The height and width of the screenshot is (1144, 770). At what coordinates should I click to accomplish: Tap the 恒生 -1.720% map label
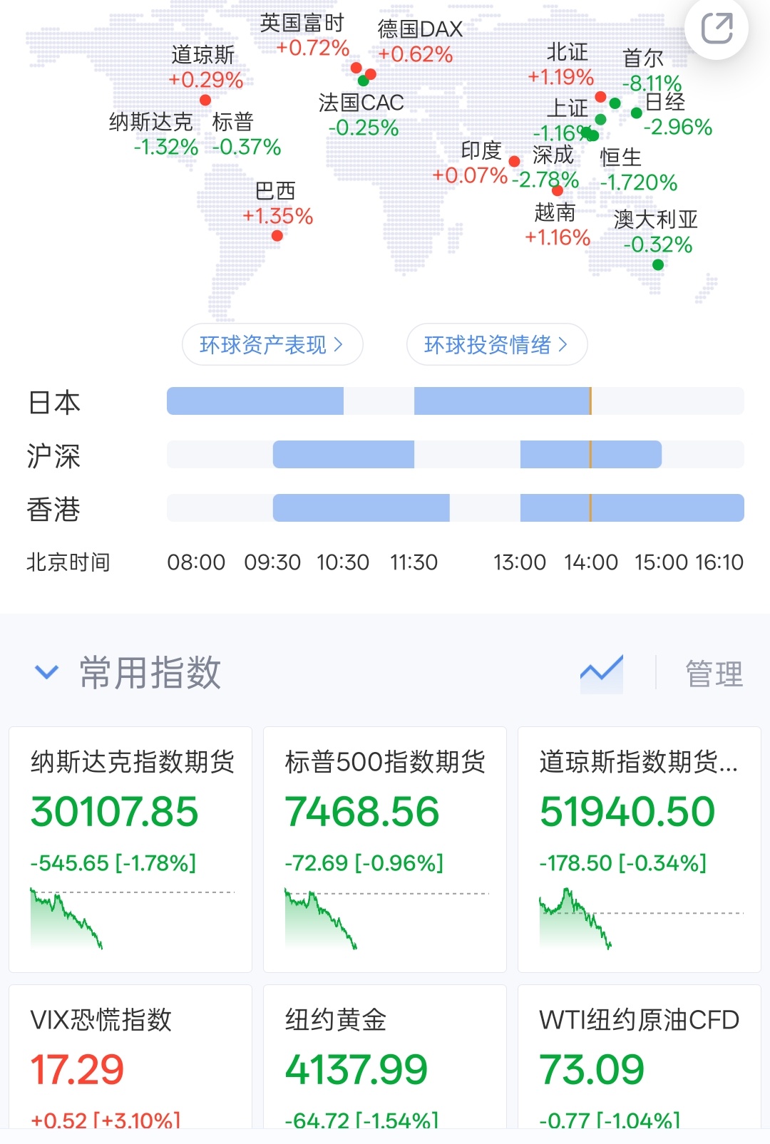[638, 170]
